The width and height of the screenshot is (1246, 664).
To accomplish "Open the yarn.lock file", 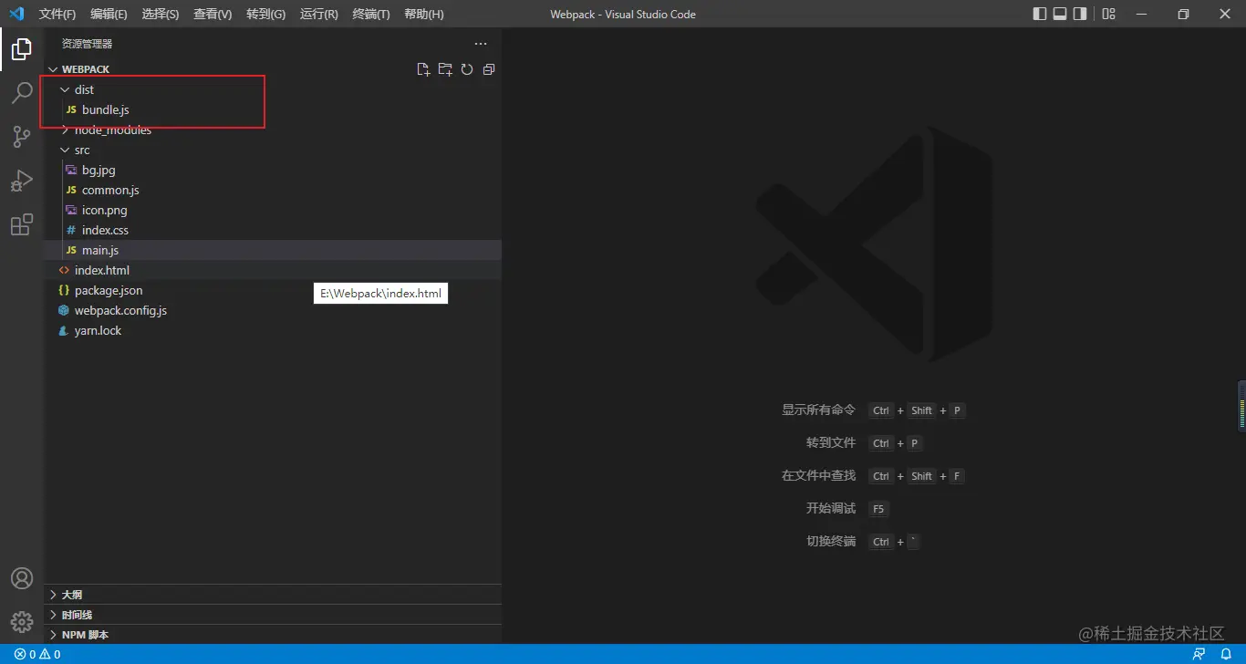I will point(273,330).
